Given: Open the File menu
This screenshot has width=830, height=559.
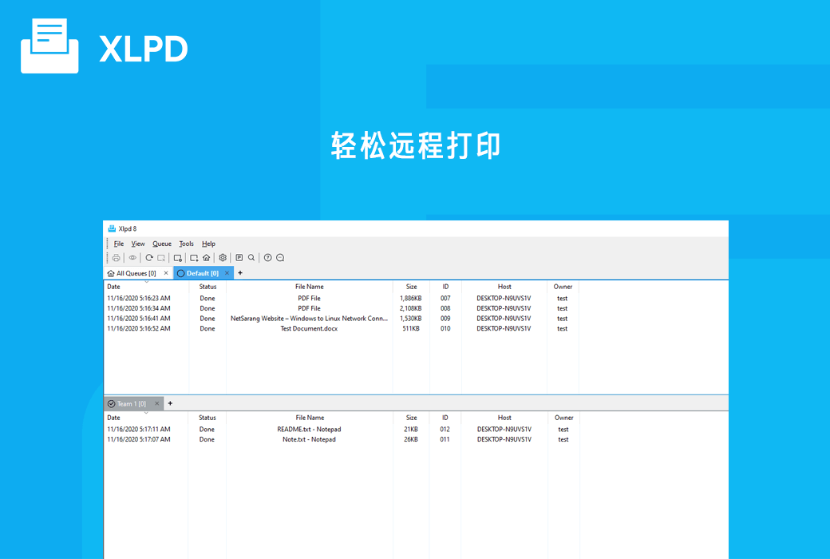Looking at the screenshot, I should 119,244.
